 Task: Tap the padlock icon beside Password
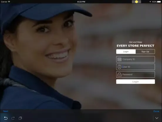click(119, 75)
